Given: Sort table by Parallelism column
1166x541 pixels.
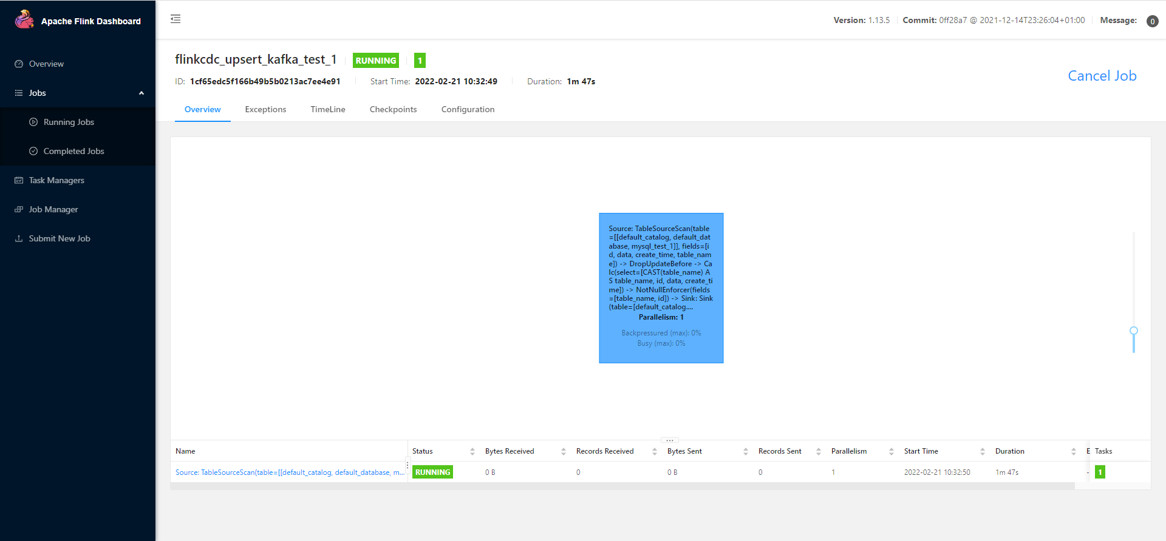Looking at the screenshot, I should [892, 451].
